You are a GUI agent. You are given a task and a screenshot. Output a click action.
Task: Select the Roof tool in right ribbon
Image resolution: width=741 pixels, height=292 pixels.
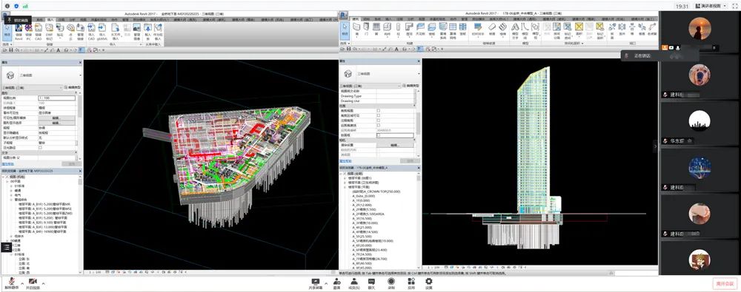point(409,28)
